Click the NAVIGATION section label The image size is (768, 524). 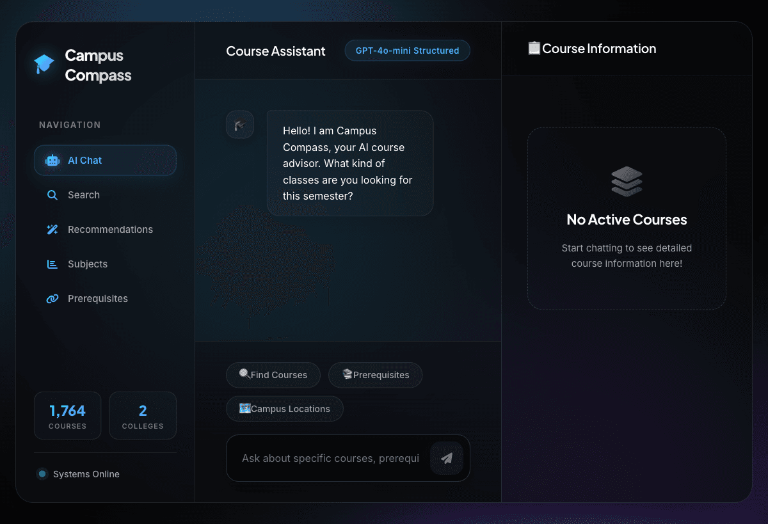pos(70,125)
